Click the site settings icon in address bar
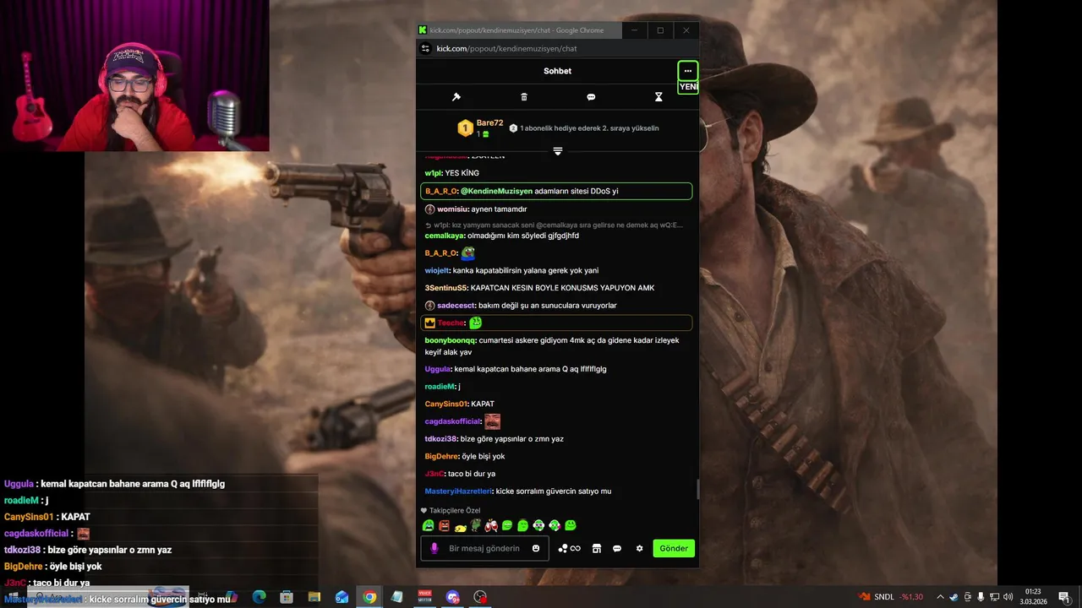This screenshot has width=1082, height=608. pos(426,49)
